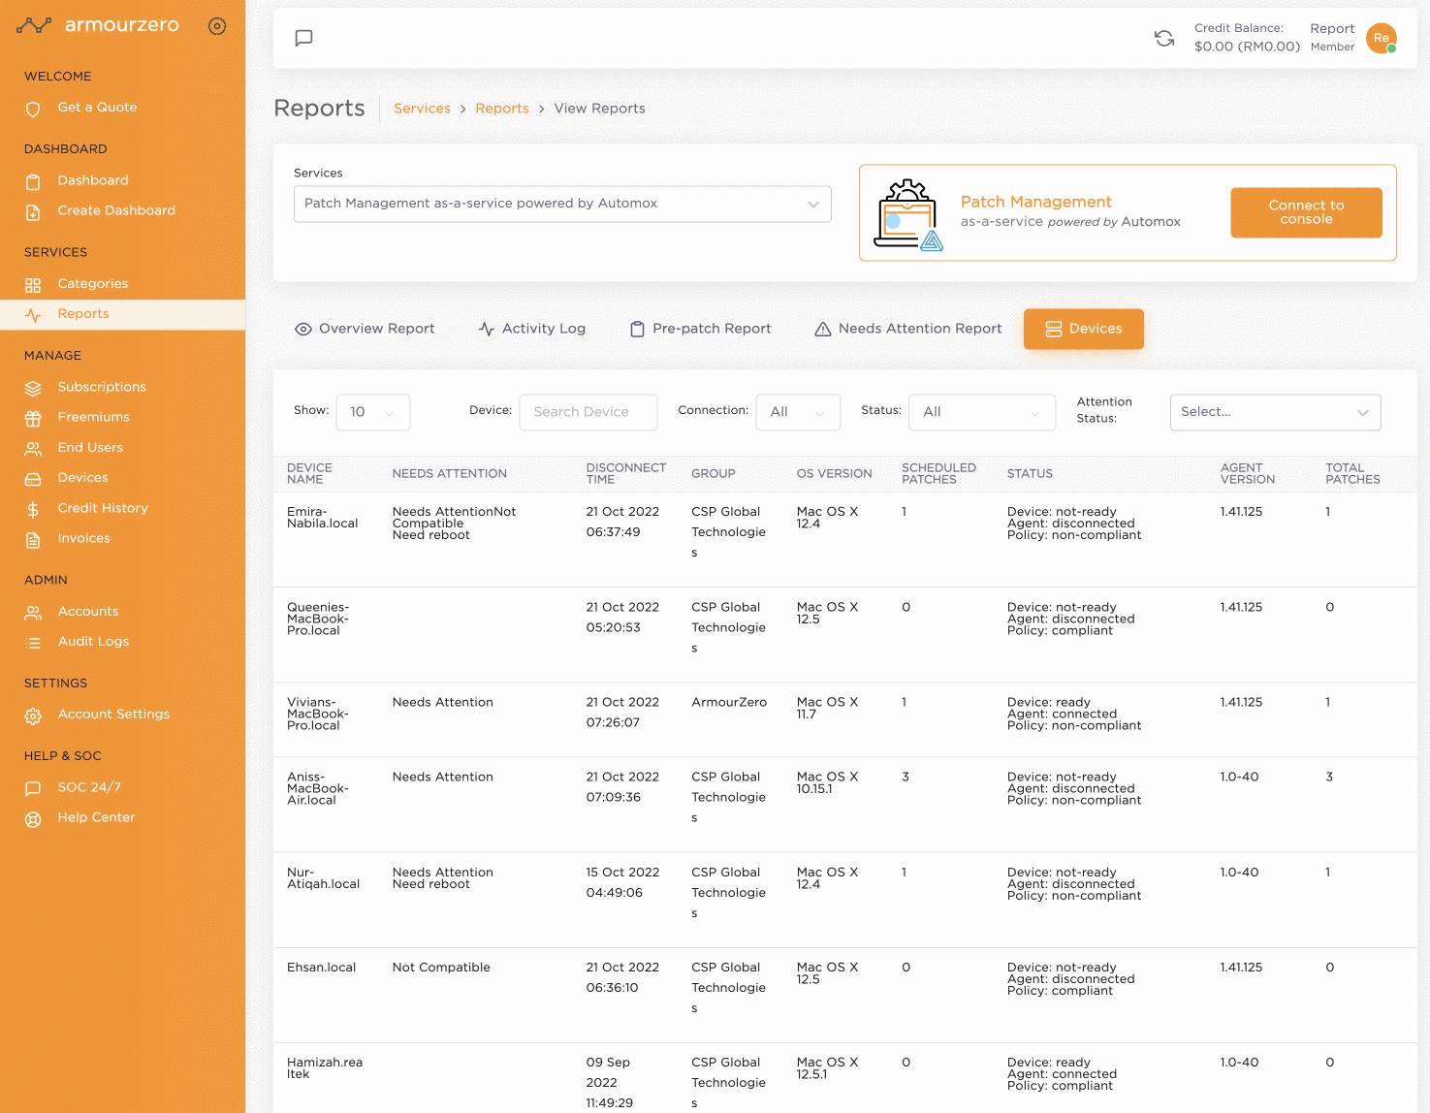Click the eye icon of Overview Report

(x=303, y=329)
